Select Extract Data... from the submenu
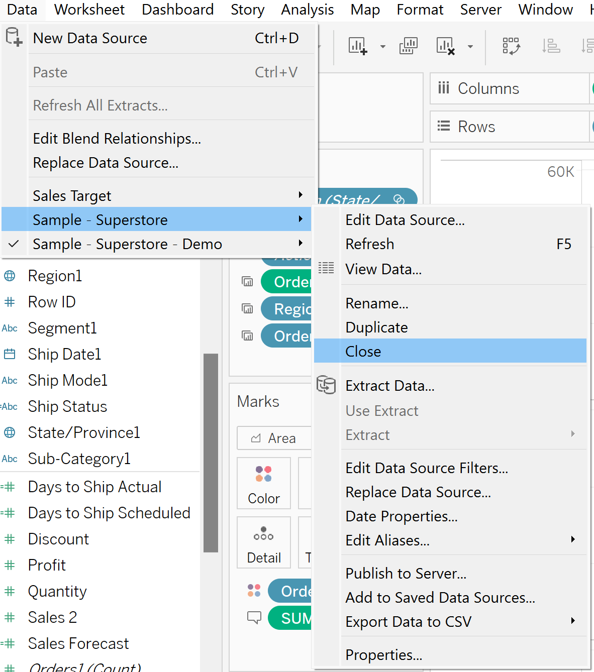This screenshot has height=672, width=594. 390,386
